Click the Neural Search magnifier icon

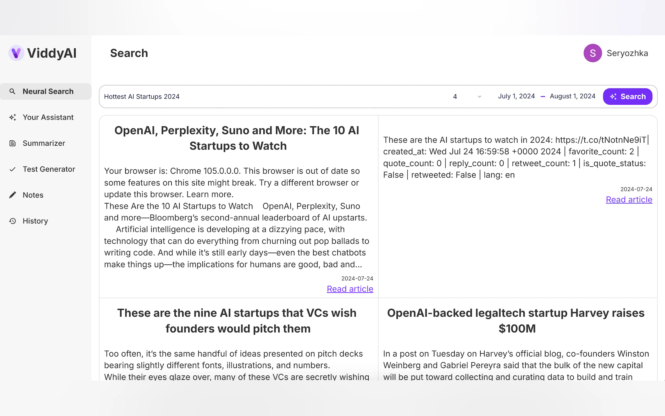coord(12,91)
